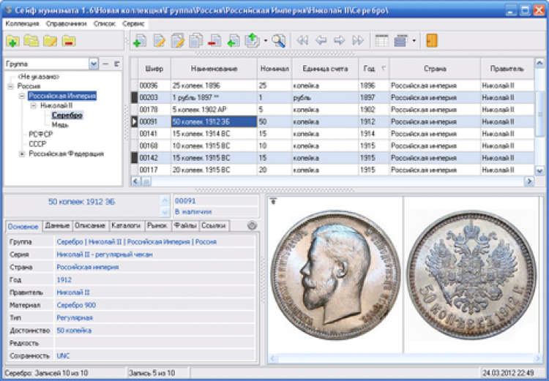Screen dimensions: 549x381
Task: Collapse the Россия tree node
Action: (x=11, y=86)
